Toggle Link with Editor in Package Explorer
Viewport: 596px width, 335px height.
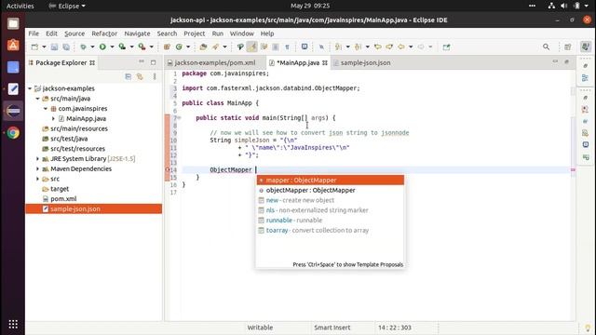click(140, 76)
